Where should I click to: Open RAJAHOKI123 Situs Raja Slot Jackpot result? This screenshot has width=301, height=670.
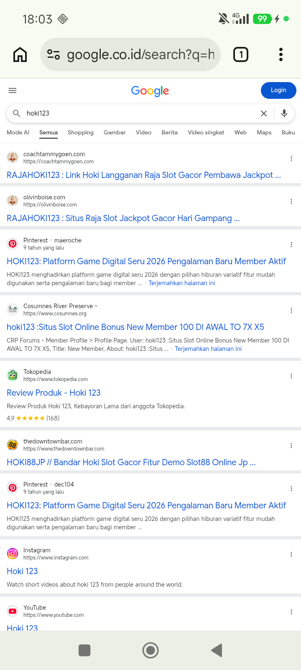[123, 218]
